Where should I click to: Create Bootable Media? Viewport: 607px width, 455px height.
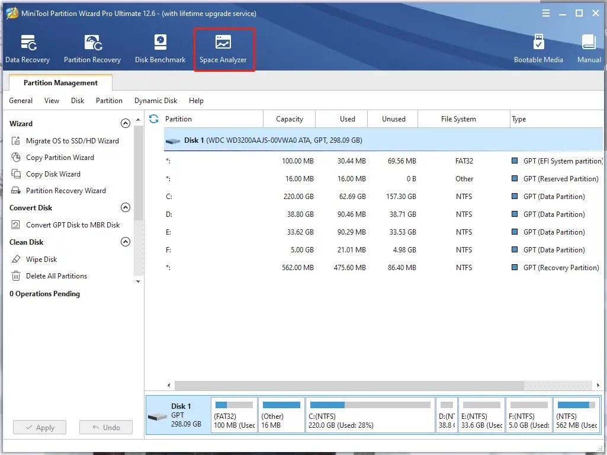click(x=538, y=49)
